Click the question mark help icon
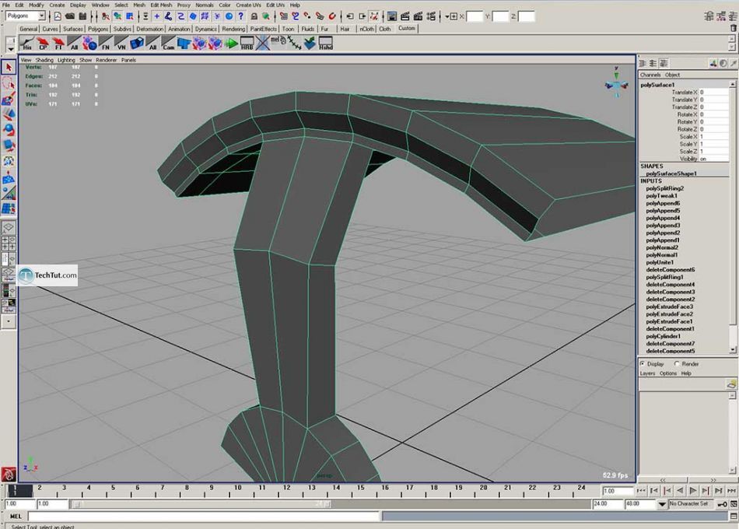The image size is (739, 529). 241,16
